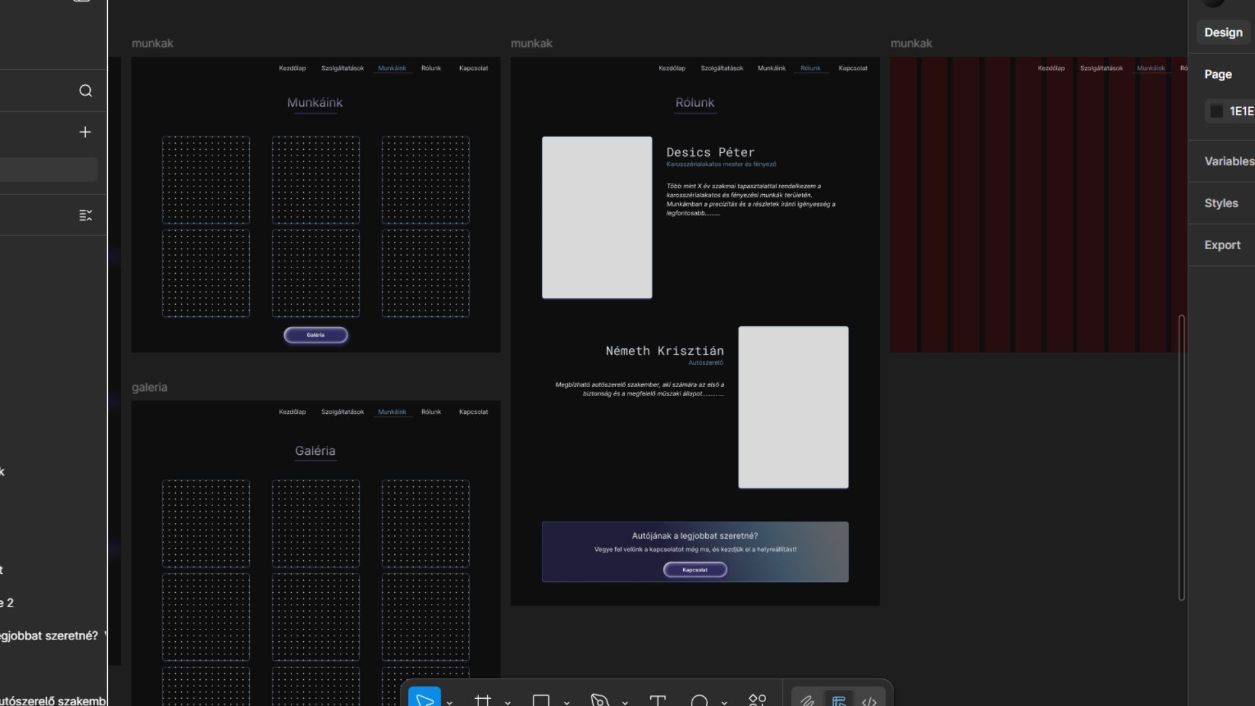This screenshot has width=1255, height=706.
Task: Expand Frame tool options chevron
Action: (x=508, y=702)
